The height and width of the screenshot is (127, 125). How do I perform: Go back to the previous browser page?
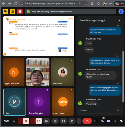pos(4,4)
